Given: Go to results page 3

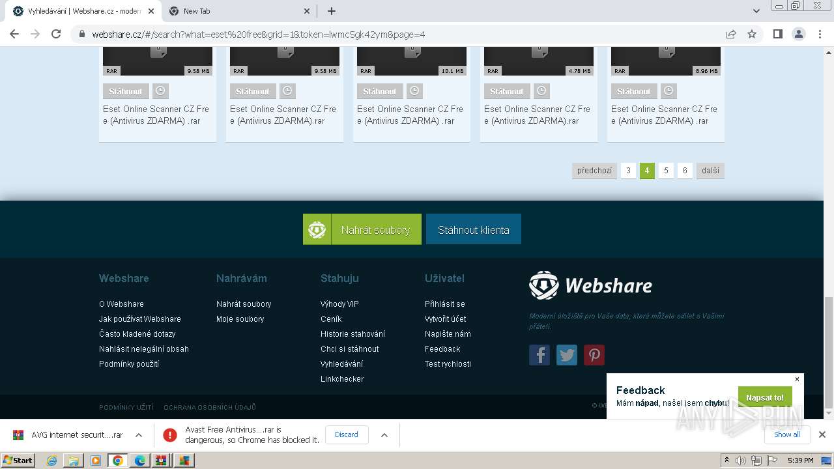Looking at the screenshot, I should pyautogui.click(x=628, y=171).
